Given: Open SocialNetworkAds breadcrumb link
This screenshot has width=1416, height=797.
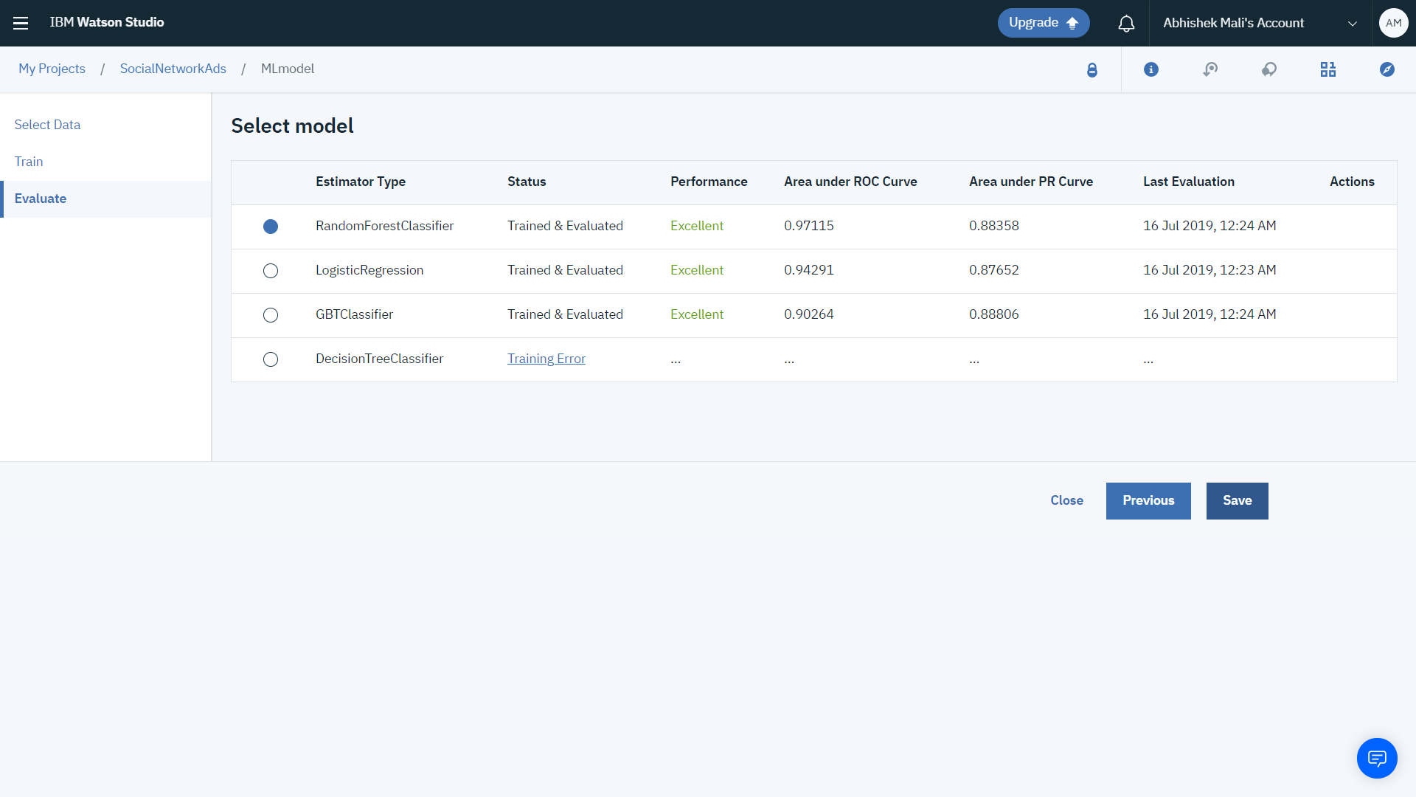Looking at the screenshot, I should (x=173, y=69).
